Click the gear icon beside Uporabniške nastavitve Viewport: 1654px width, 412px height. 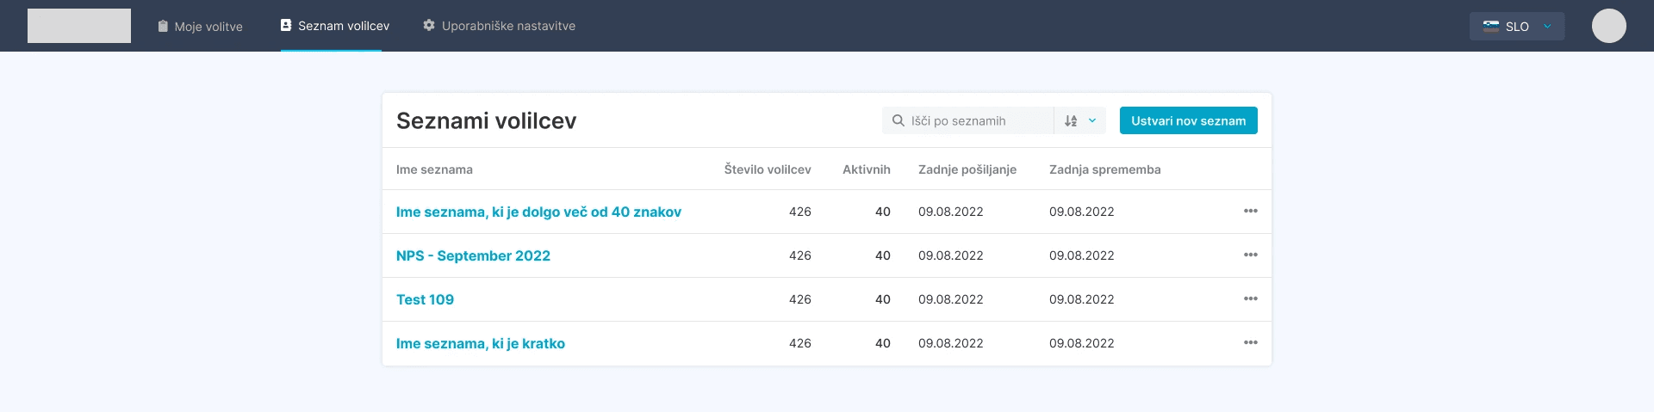click(x=429, y=25)
